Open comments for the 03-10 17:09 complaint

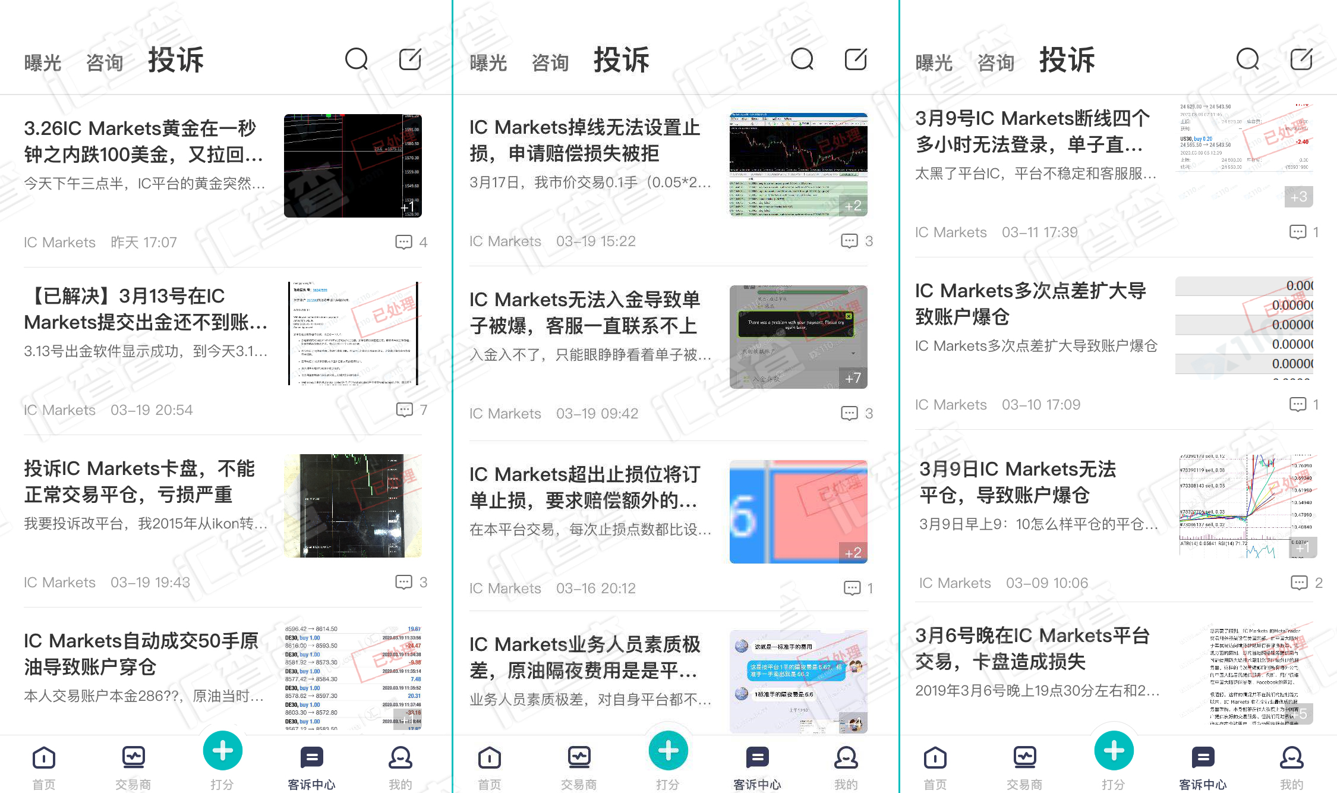point(1304,404)
